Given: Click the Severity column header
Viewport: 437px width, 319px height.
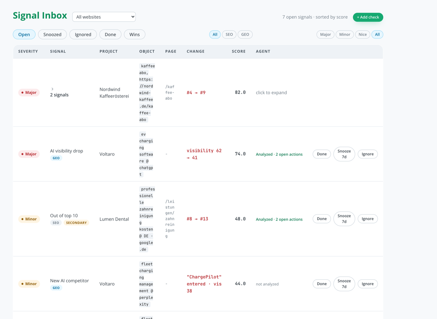Looking at the screenshot, I should click(28, 51).
